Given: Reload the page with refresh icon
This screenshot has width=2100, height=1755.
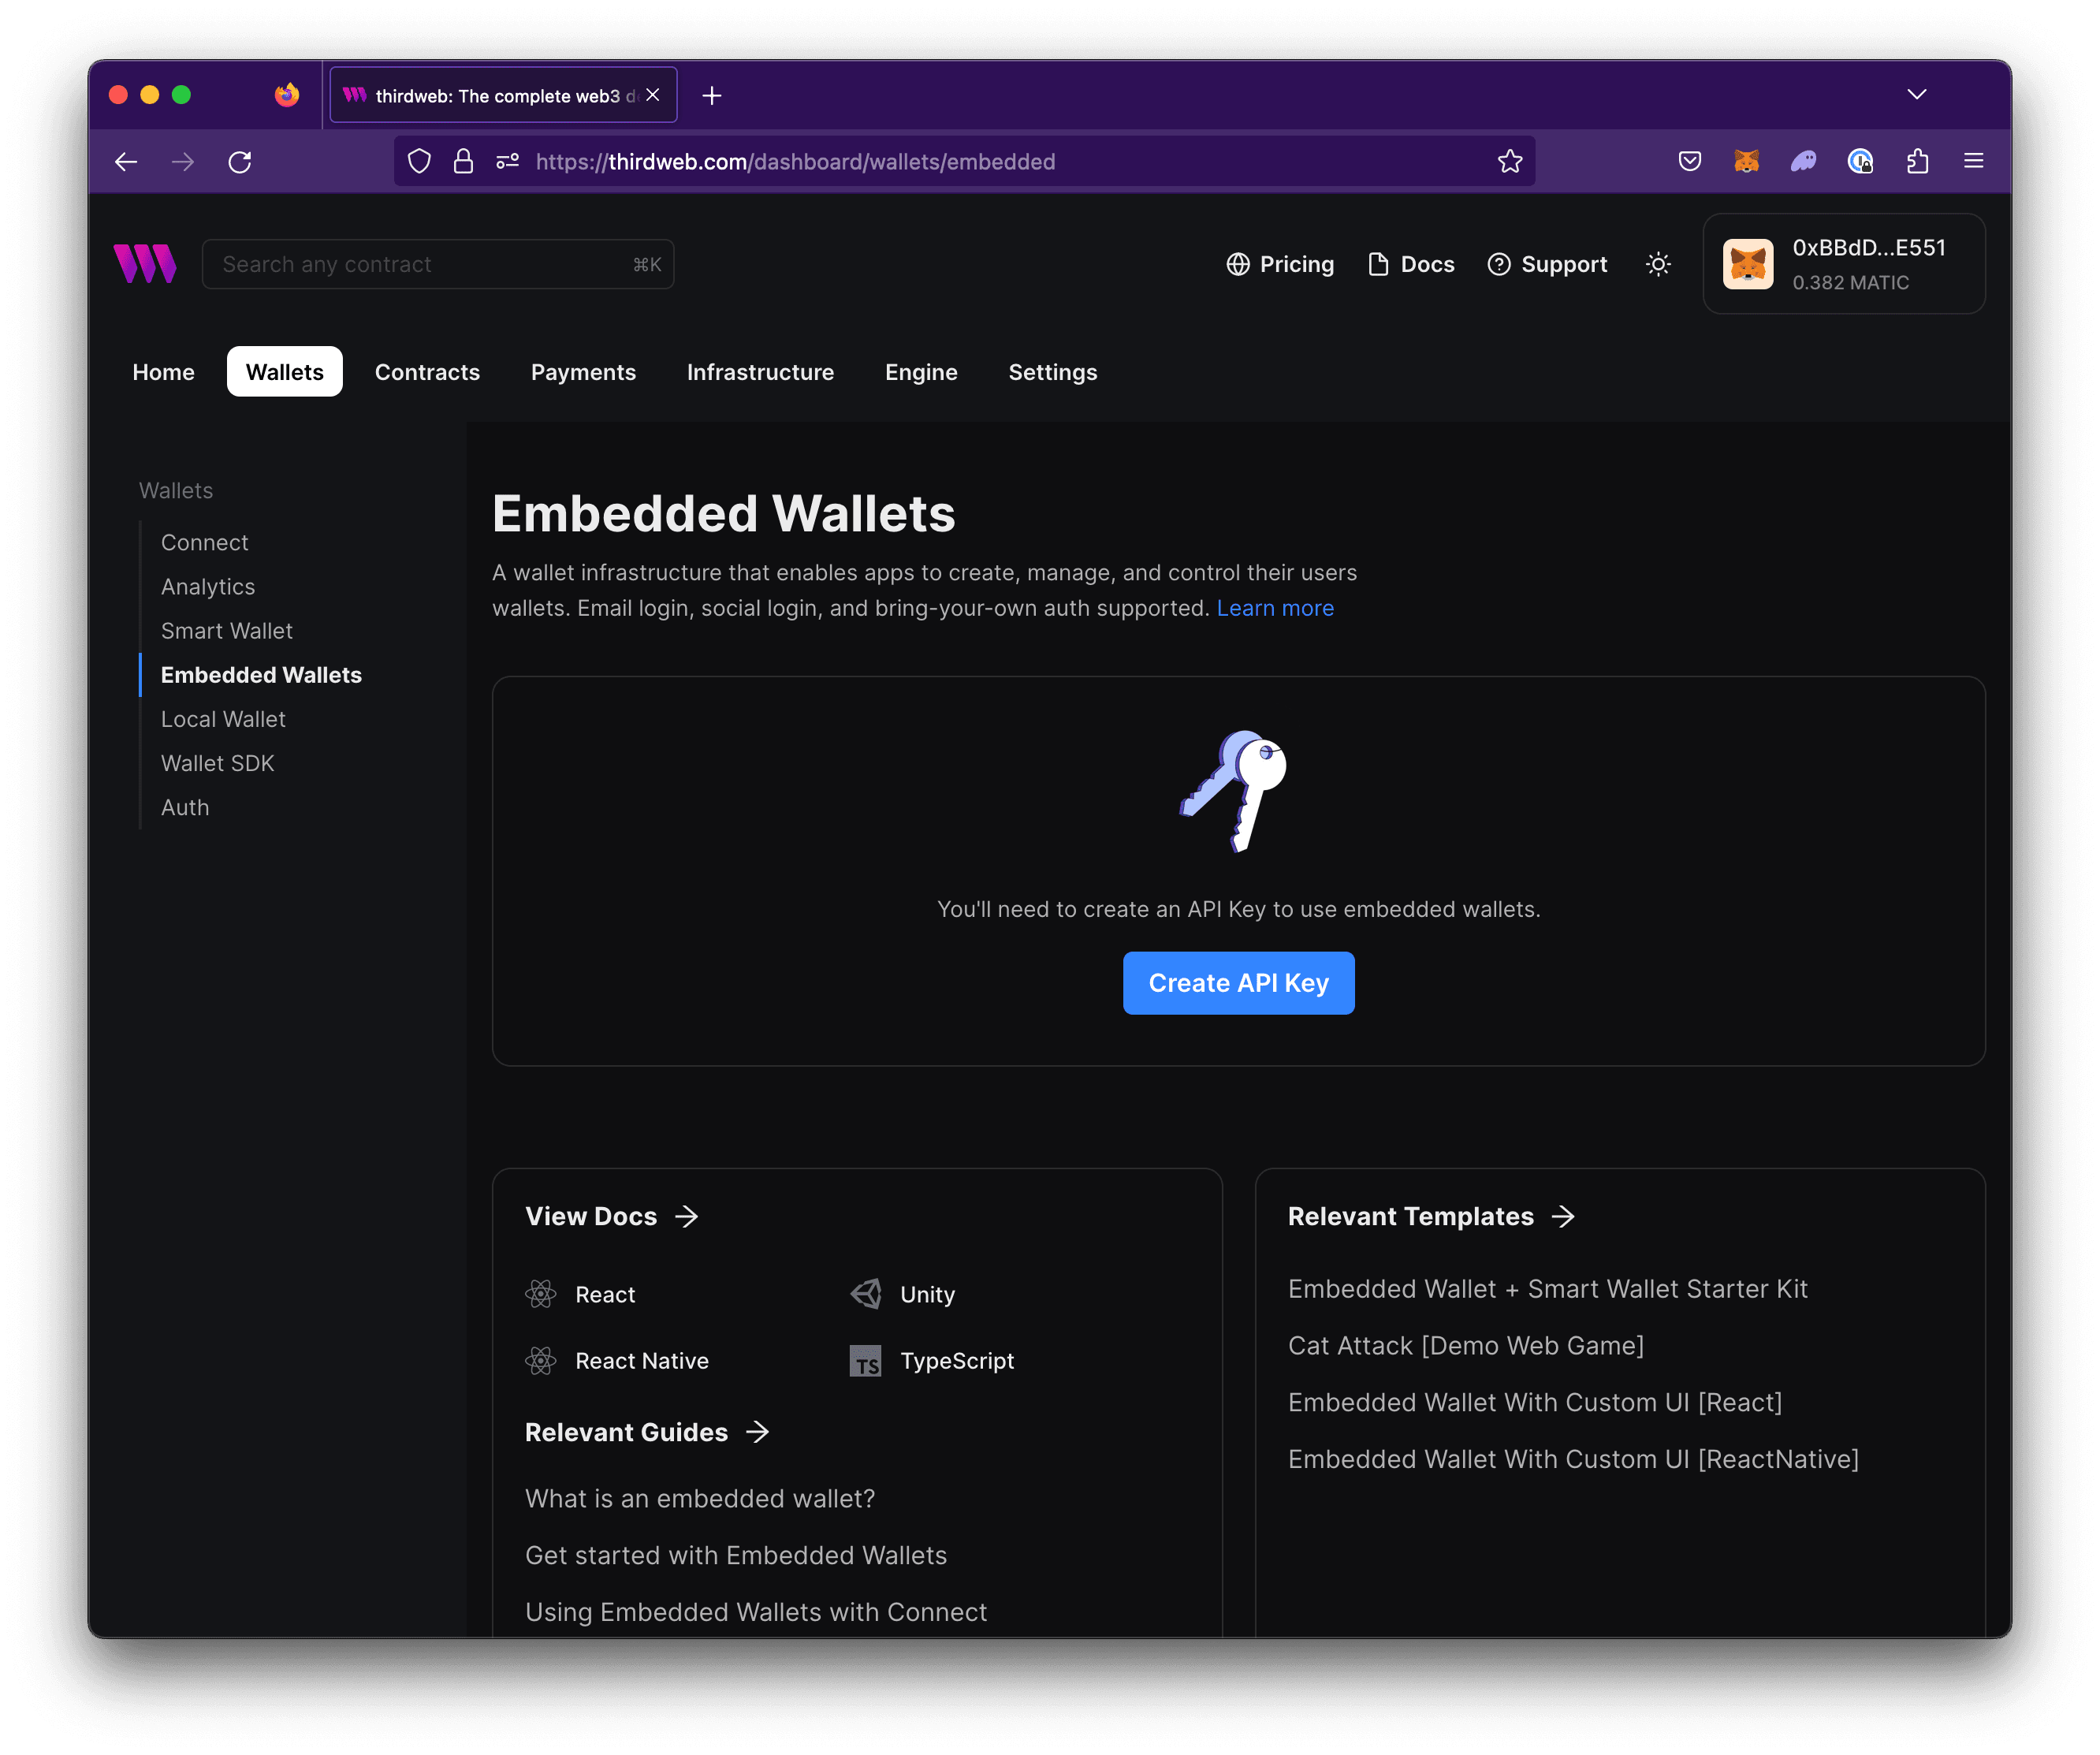Looking at the screenshot, I should [x=240, y=161].
